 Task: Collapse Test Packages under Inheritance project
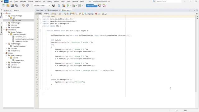point(6,44)
